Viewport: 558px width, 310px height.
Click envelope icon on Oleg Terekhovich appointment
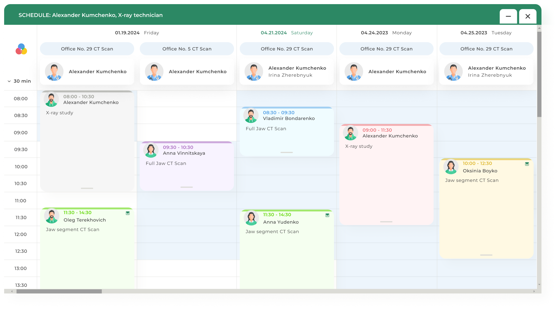coord(128,213)
